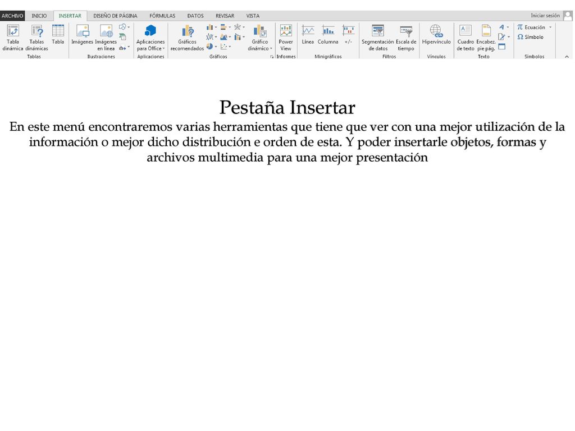Screen dimensions: 575x431
Task: Open the combo chart dropdown
Action: [x=239, y=37]
